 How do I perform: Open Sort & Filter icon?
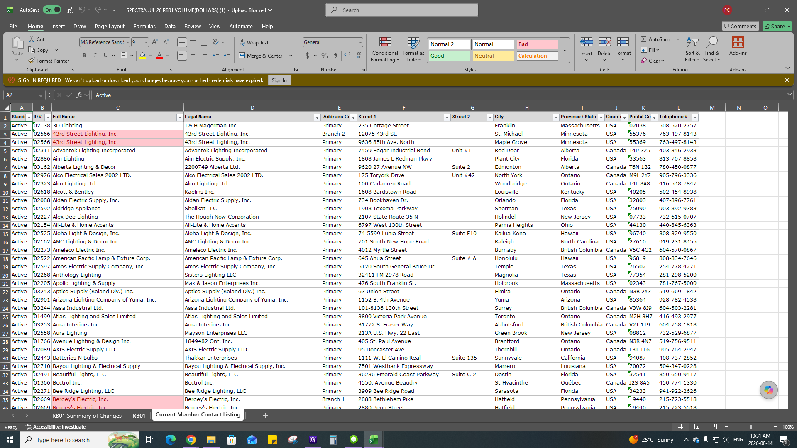[x=692, y=42]
